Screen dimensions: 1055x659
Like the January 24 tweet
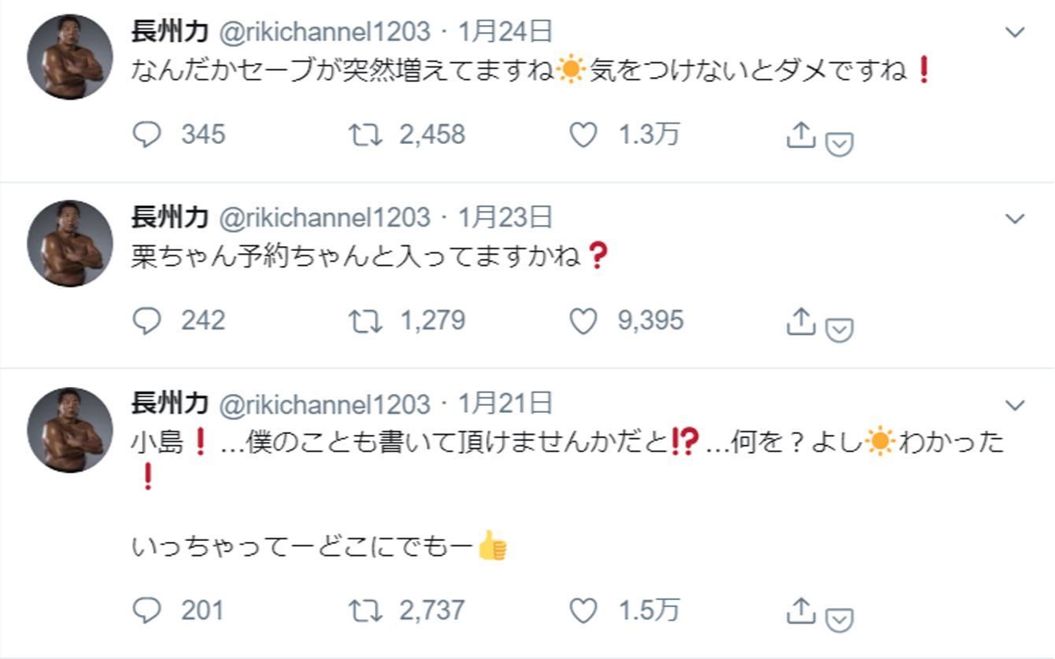583,135
